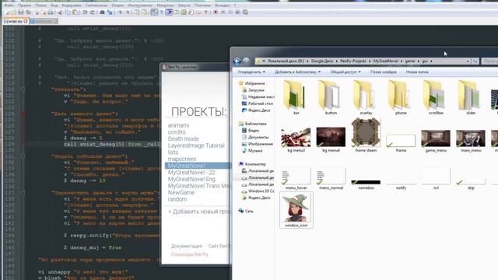The width and height of the screenshot is (498, 280).
Task: Open the Поиск menu in Notepad++
Action: pos(40,5)
